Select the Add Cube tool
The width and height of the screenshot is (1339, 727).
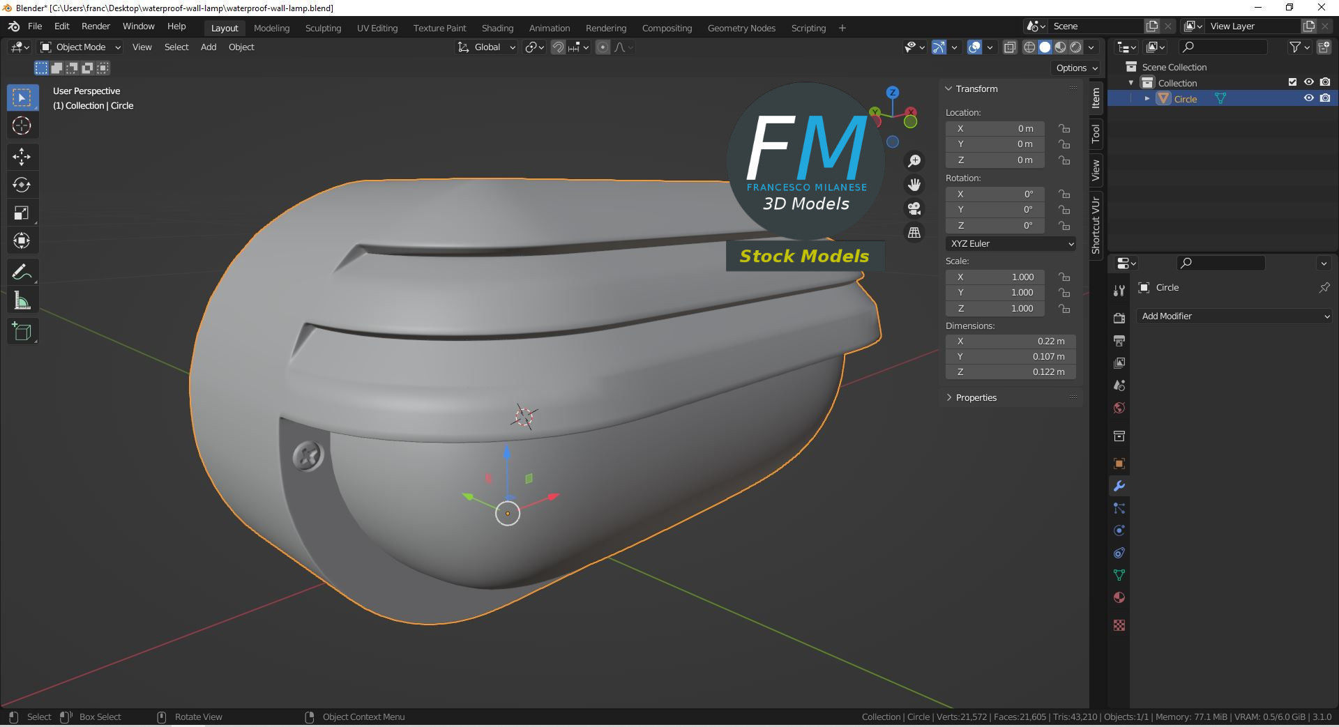(x=22, y=332)
